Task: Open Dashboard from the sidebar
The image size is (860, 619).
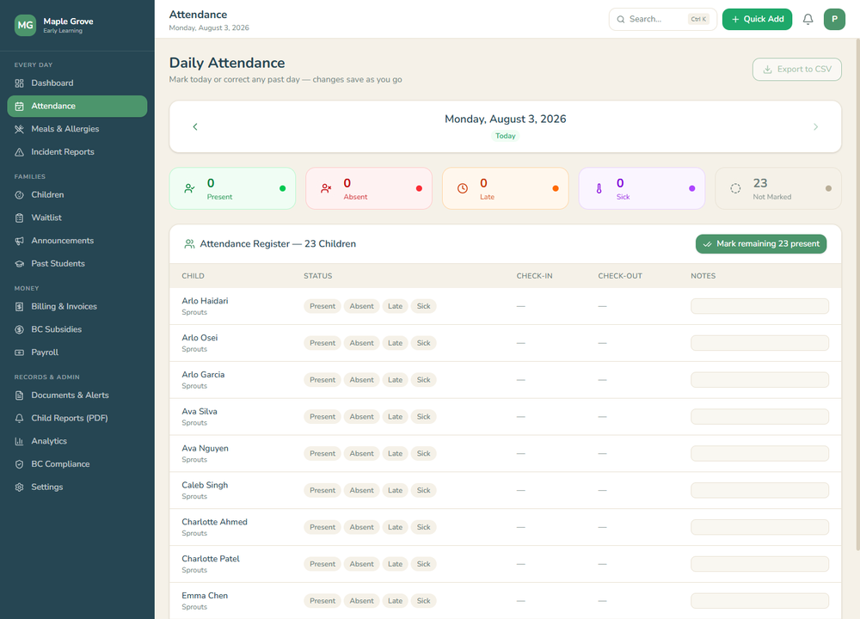Action: click(77, 83)
